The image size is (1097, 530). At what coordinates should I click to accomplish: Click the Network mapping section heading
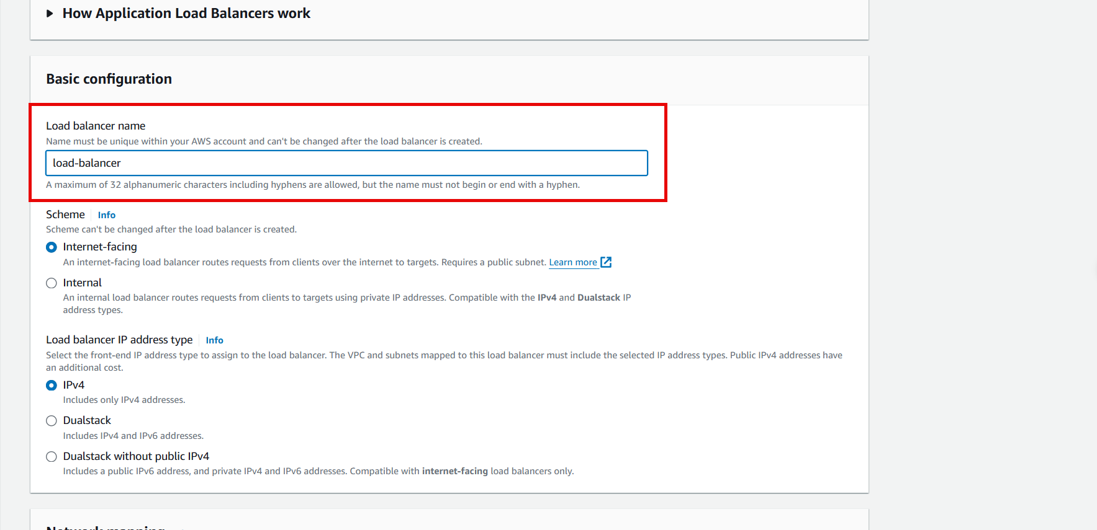(106, 527)
